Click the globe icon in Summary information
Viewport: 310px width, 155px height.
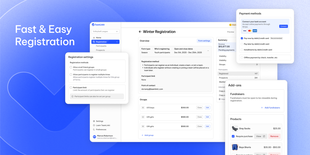220,99
